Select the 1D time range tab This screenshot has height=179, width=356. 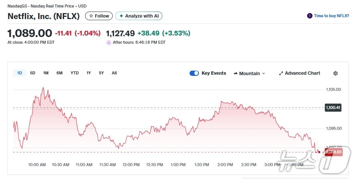click(x=19, y=73)
